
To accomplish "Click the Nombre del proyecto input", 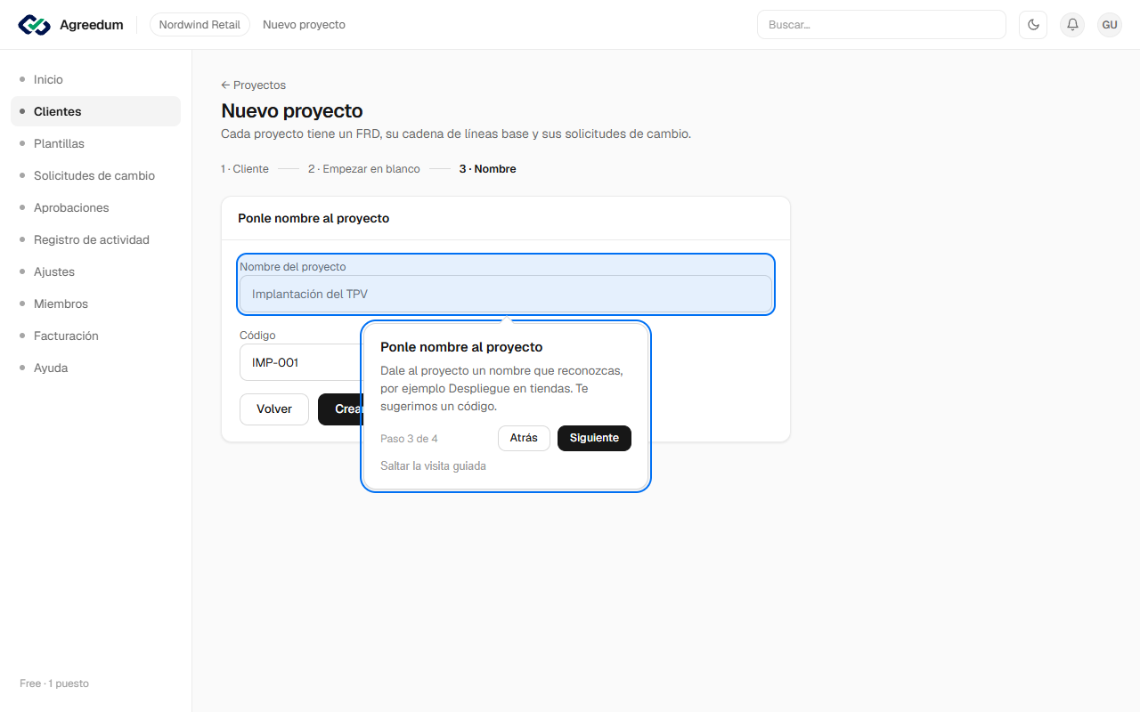I will [x=506, y=294].
